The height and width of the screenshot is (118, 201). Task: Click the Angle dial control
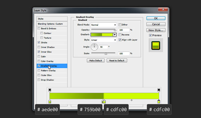[x=94, y=47]
